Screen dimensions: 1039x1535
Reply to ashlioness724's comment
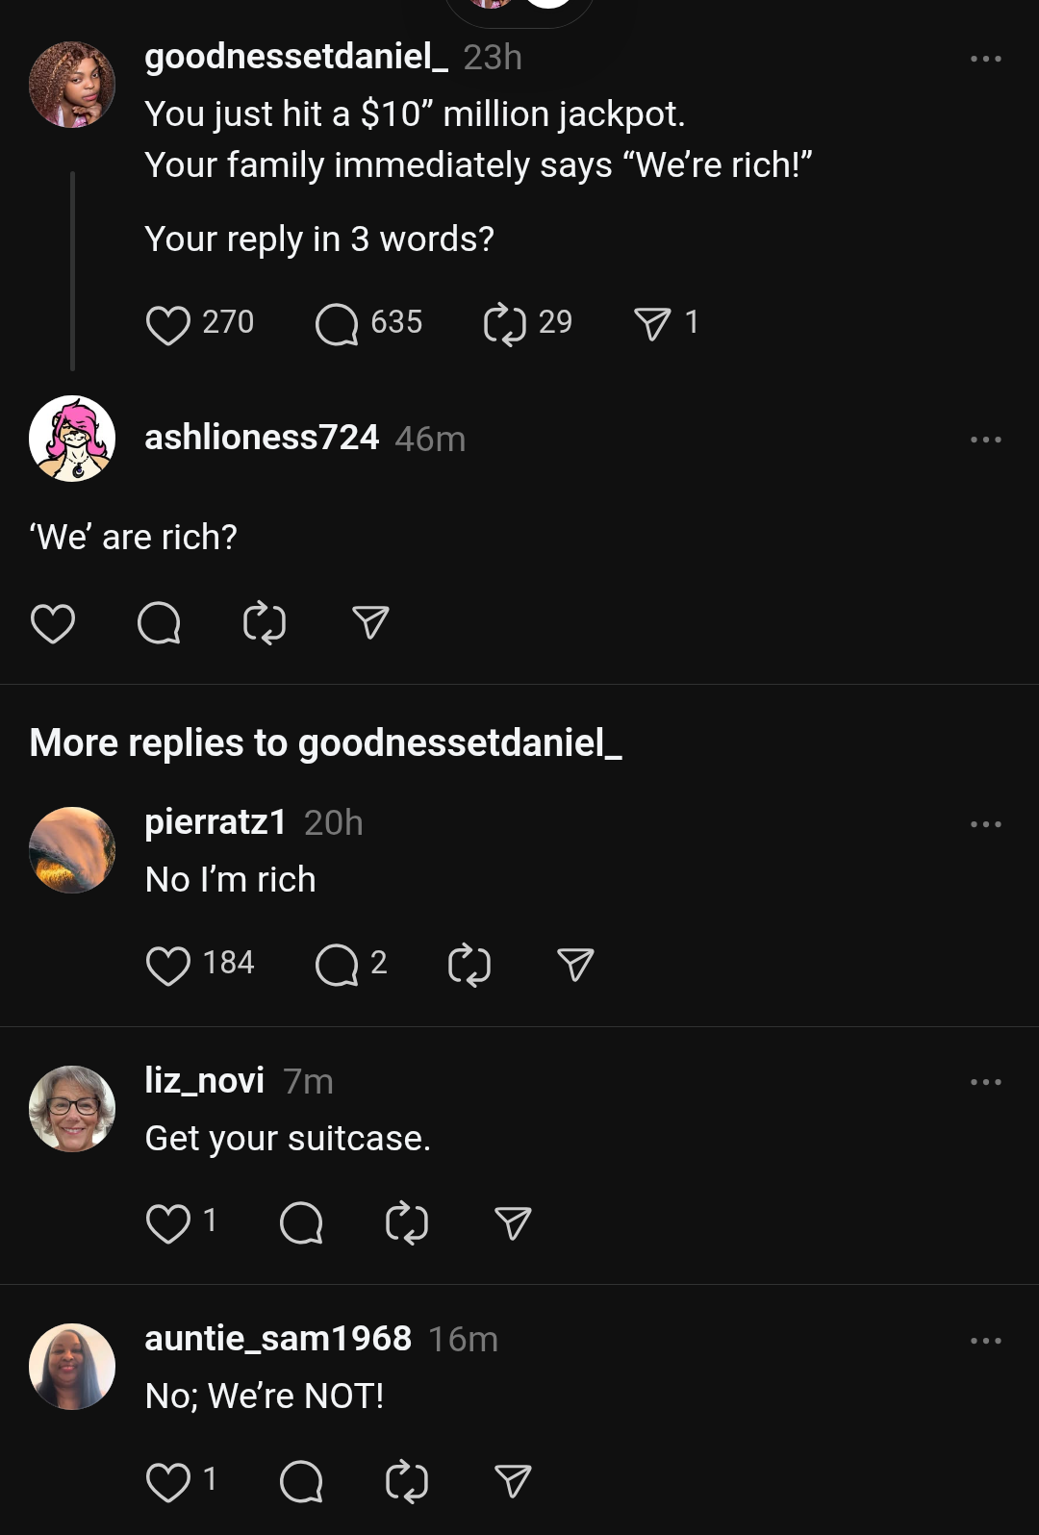point(159,623)
